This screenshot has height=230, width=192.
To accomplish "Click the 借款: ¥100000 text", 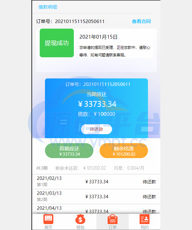I will click(x=96, y=114).
